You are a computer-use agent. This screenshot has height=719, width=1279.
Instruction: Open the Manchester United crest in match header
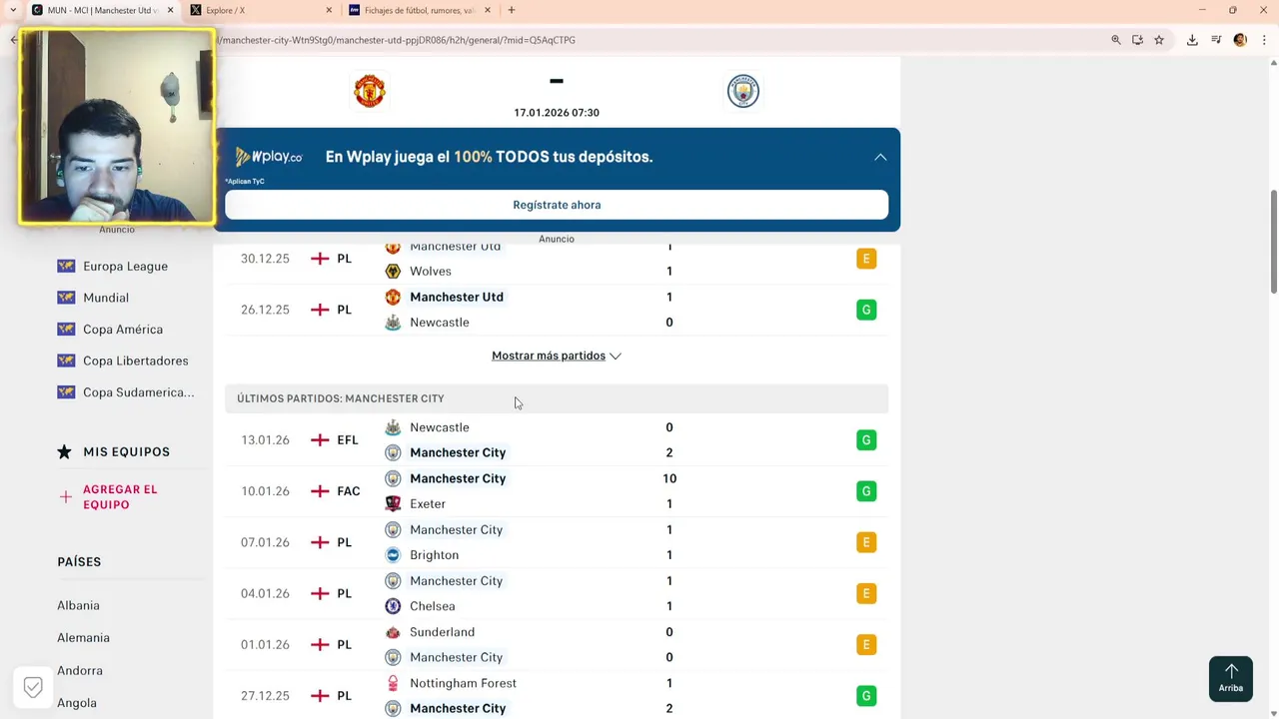370,91
